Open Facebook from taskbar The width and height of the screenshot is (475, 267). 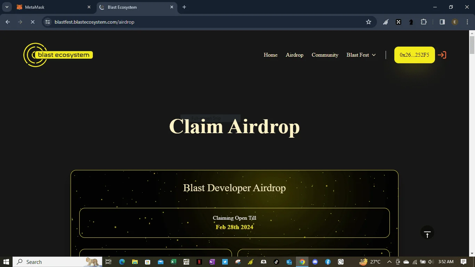tap(328, 262)
